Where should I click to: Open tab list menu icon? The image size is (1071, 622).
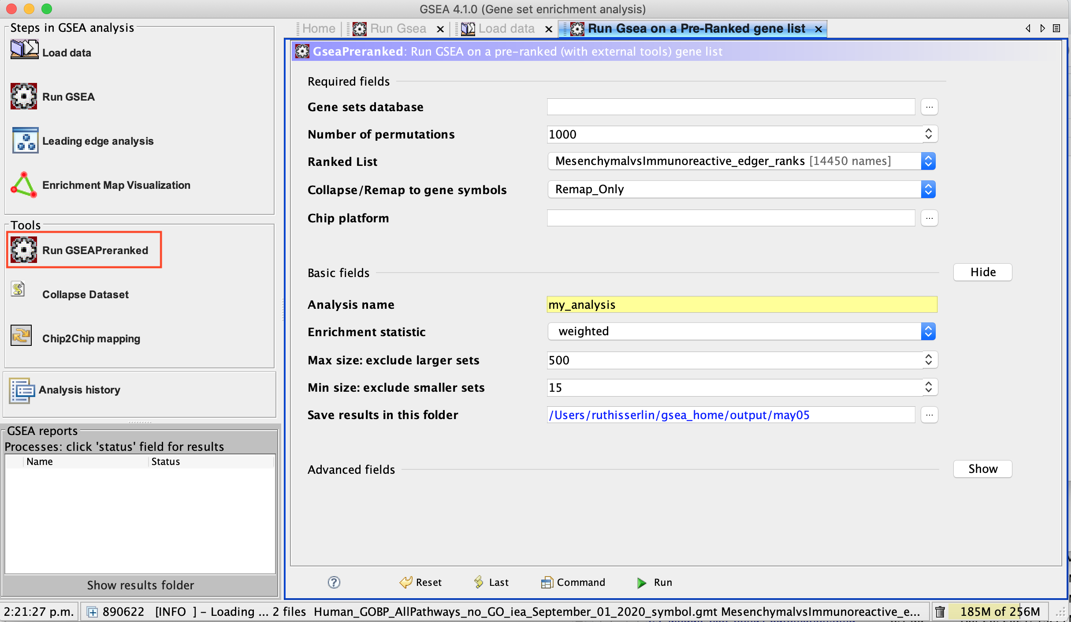click(1056, 28)
